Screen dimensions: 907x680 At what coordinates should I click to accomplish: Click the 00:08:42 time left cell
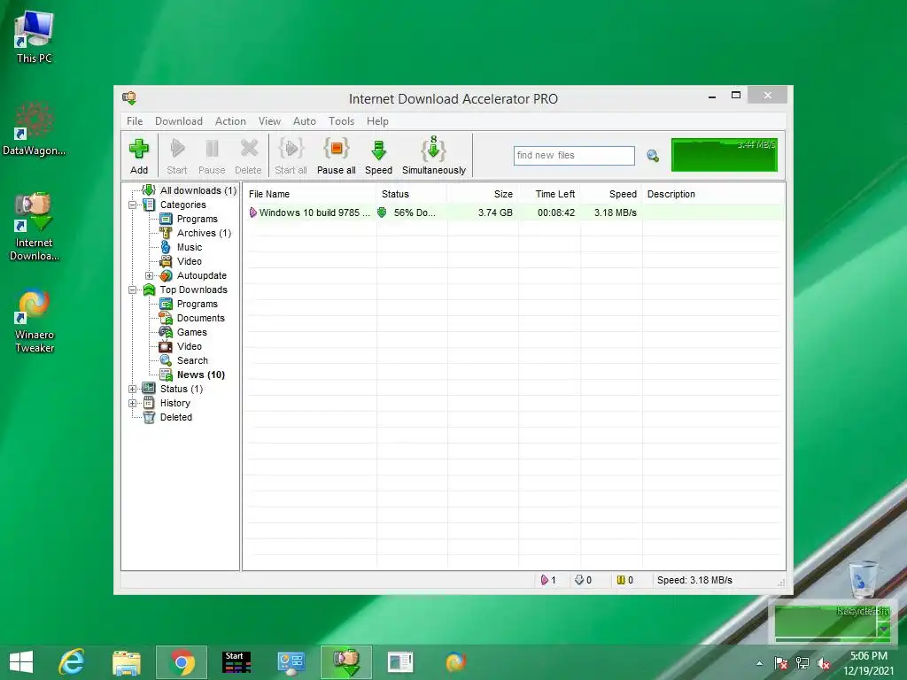click(x=556, y=212)
